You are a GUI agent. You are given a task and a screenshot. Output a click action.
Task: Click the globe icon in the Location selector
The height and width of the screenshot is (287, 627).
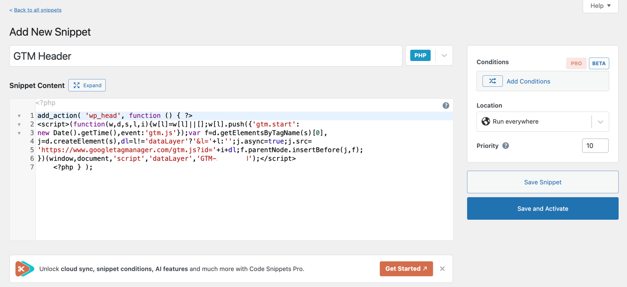(x=485, y=121)
